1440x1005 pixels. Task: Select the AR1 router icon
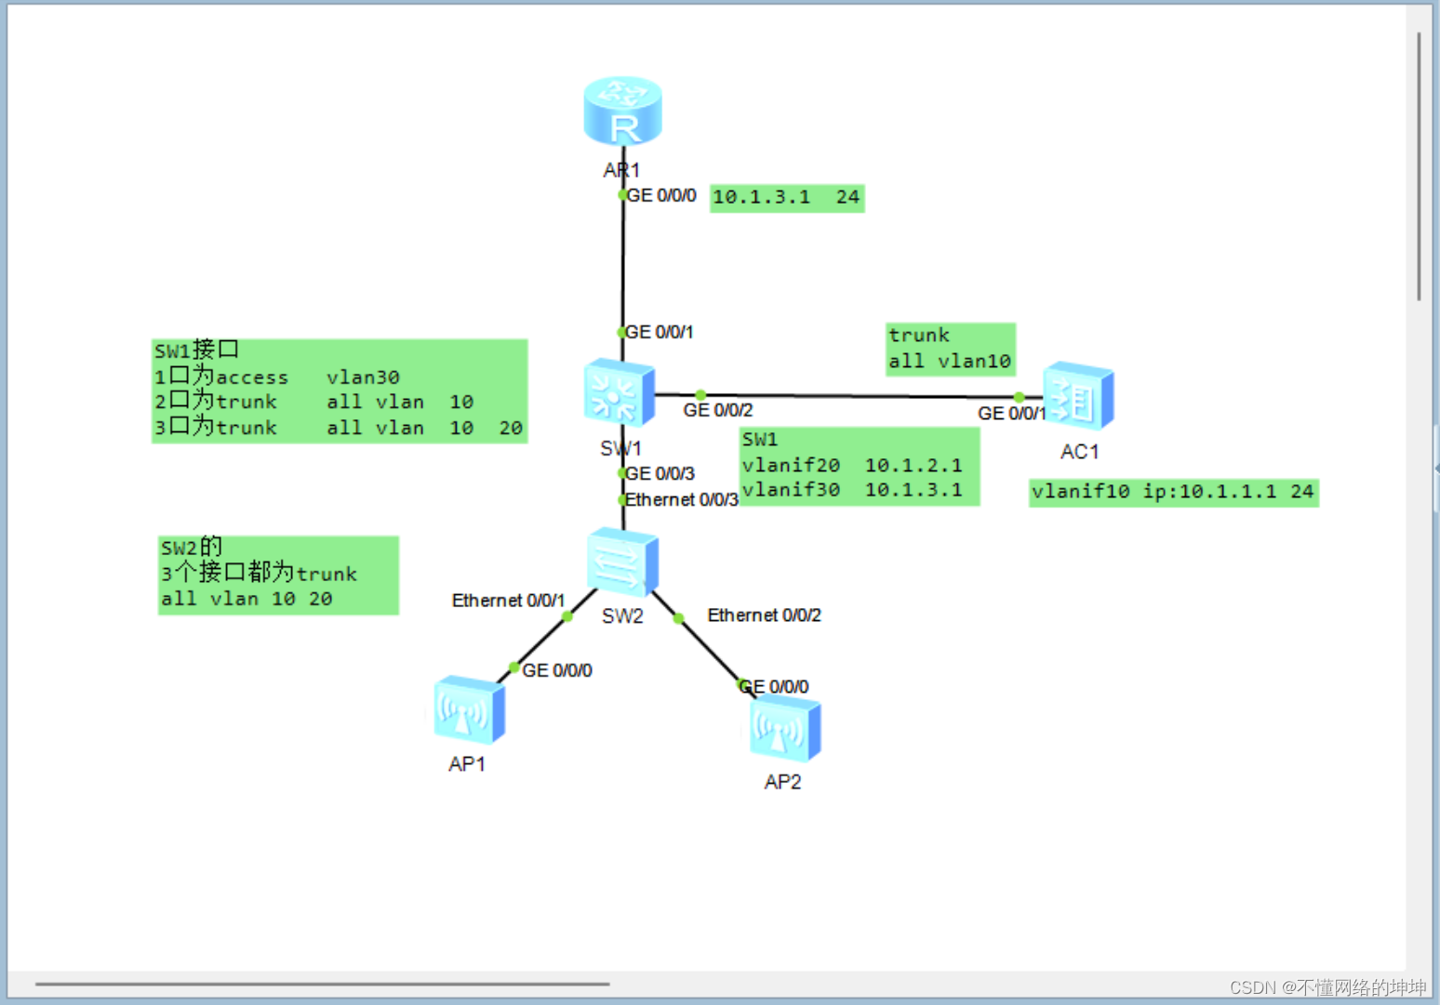click(622, 111)
